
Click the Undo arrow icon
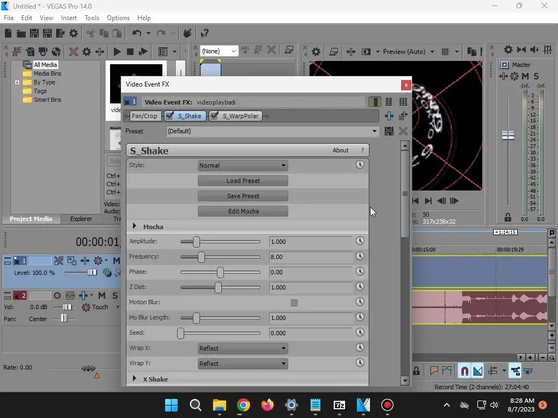tap(137, 33)
